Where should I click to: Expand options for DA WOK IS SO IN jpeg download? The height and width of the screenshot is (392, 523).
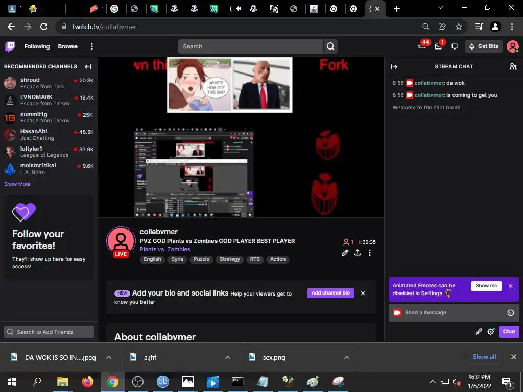click(109, 357)
